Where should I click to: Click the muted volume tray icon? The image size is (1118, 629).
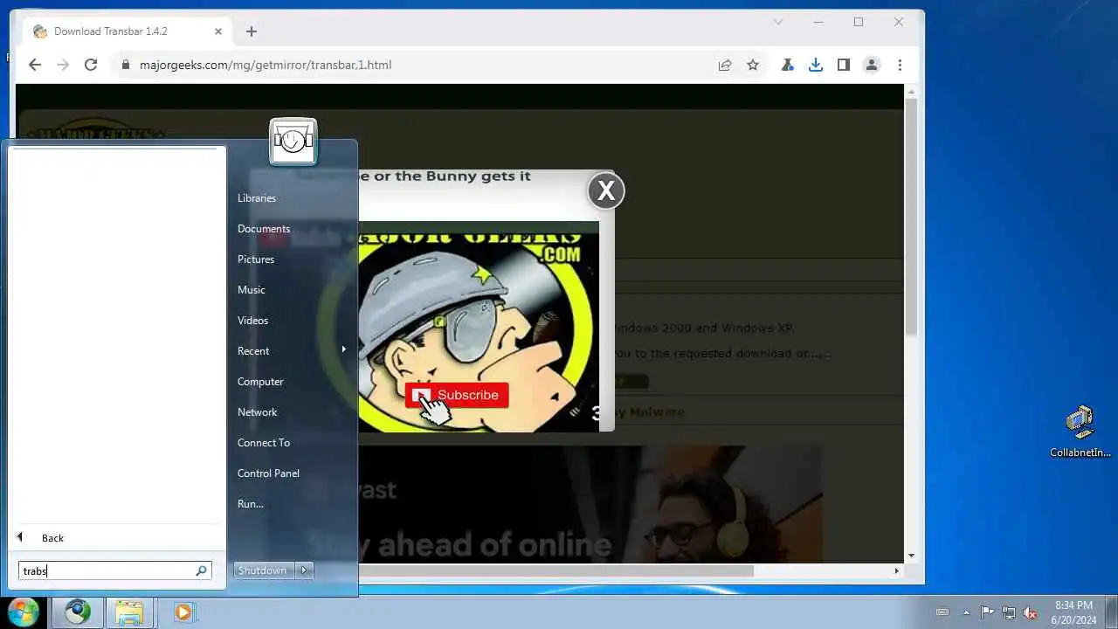coord(1031,612)
